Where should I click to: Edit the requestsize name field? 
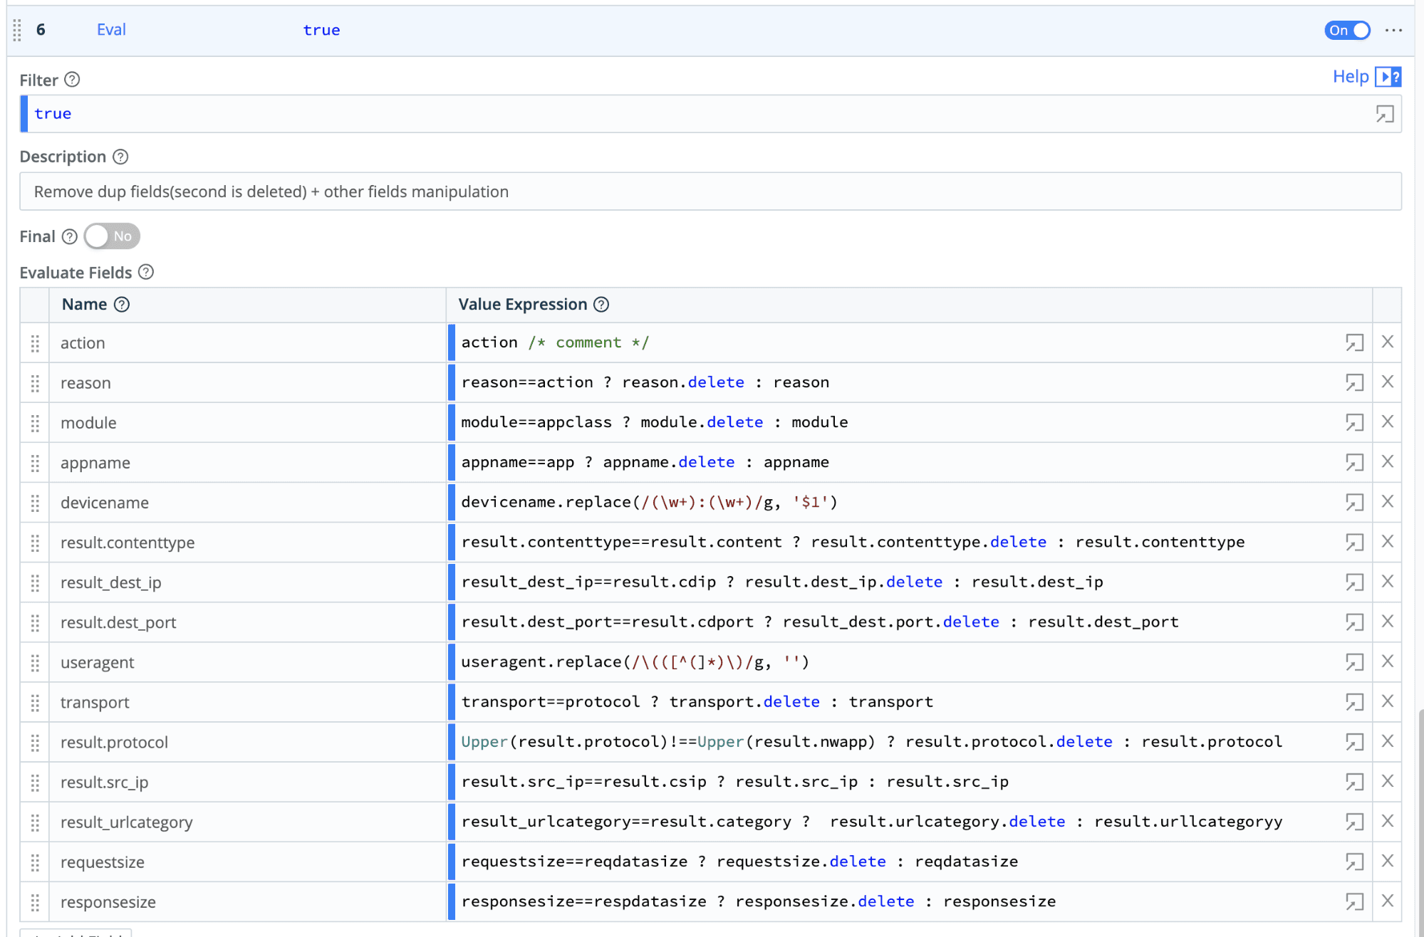coord(246,862)
